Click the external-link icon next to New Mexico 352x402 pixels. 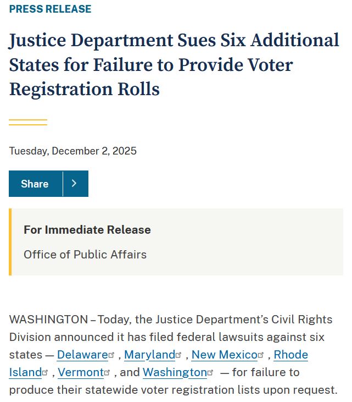(261, 355)
